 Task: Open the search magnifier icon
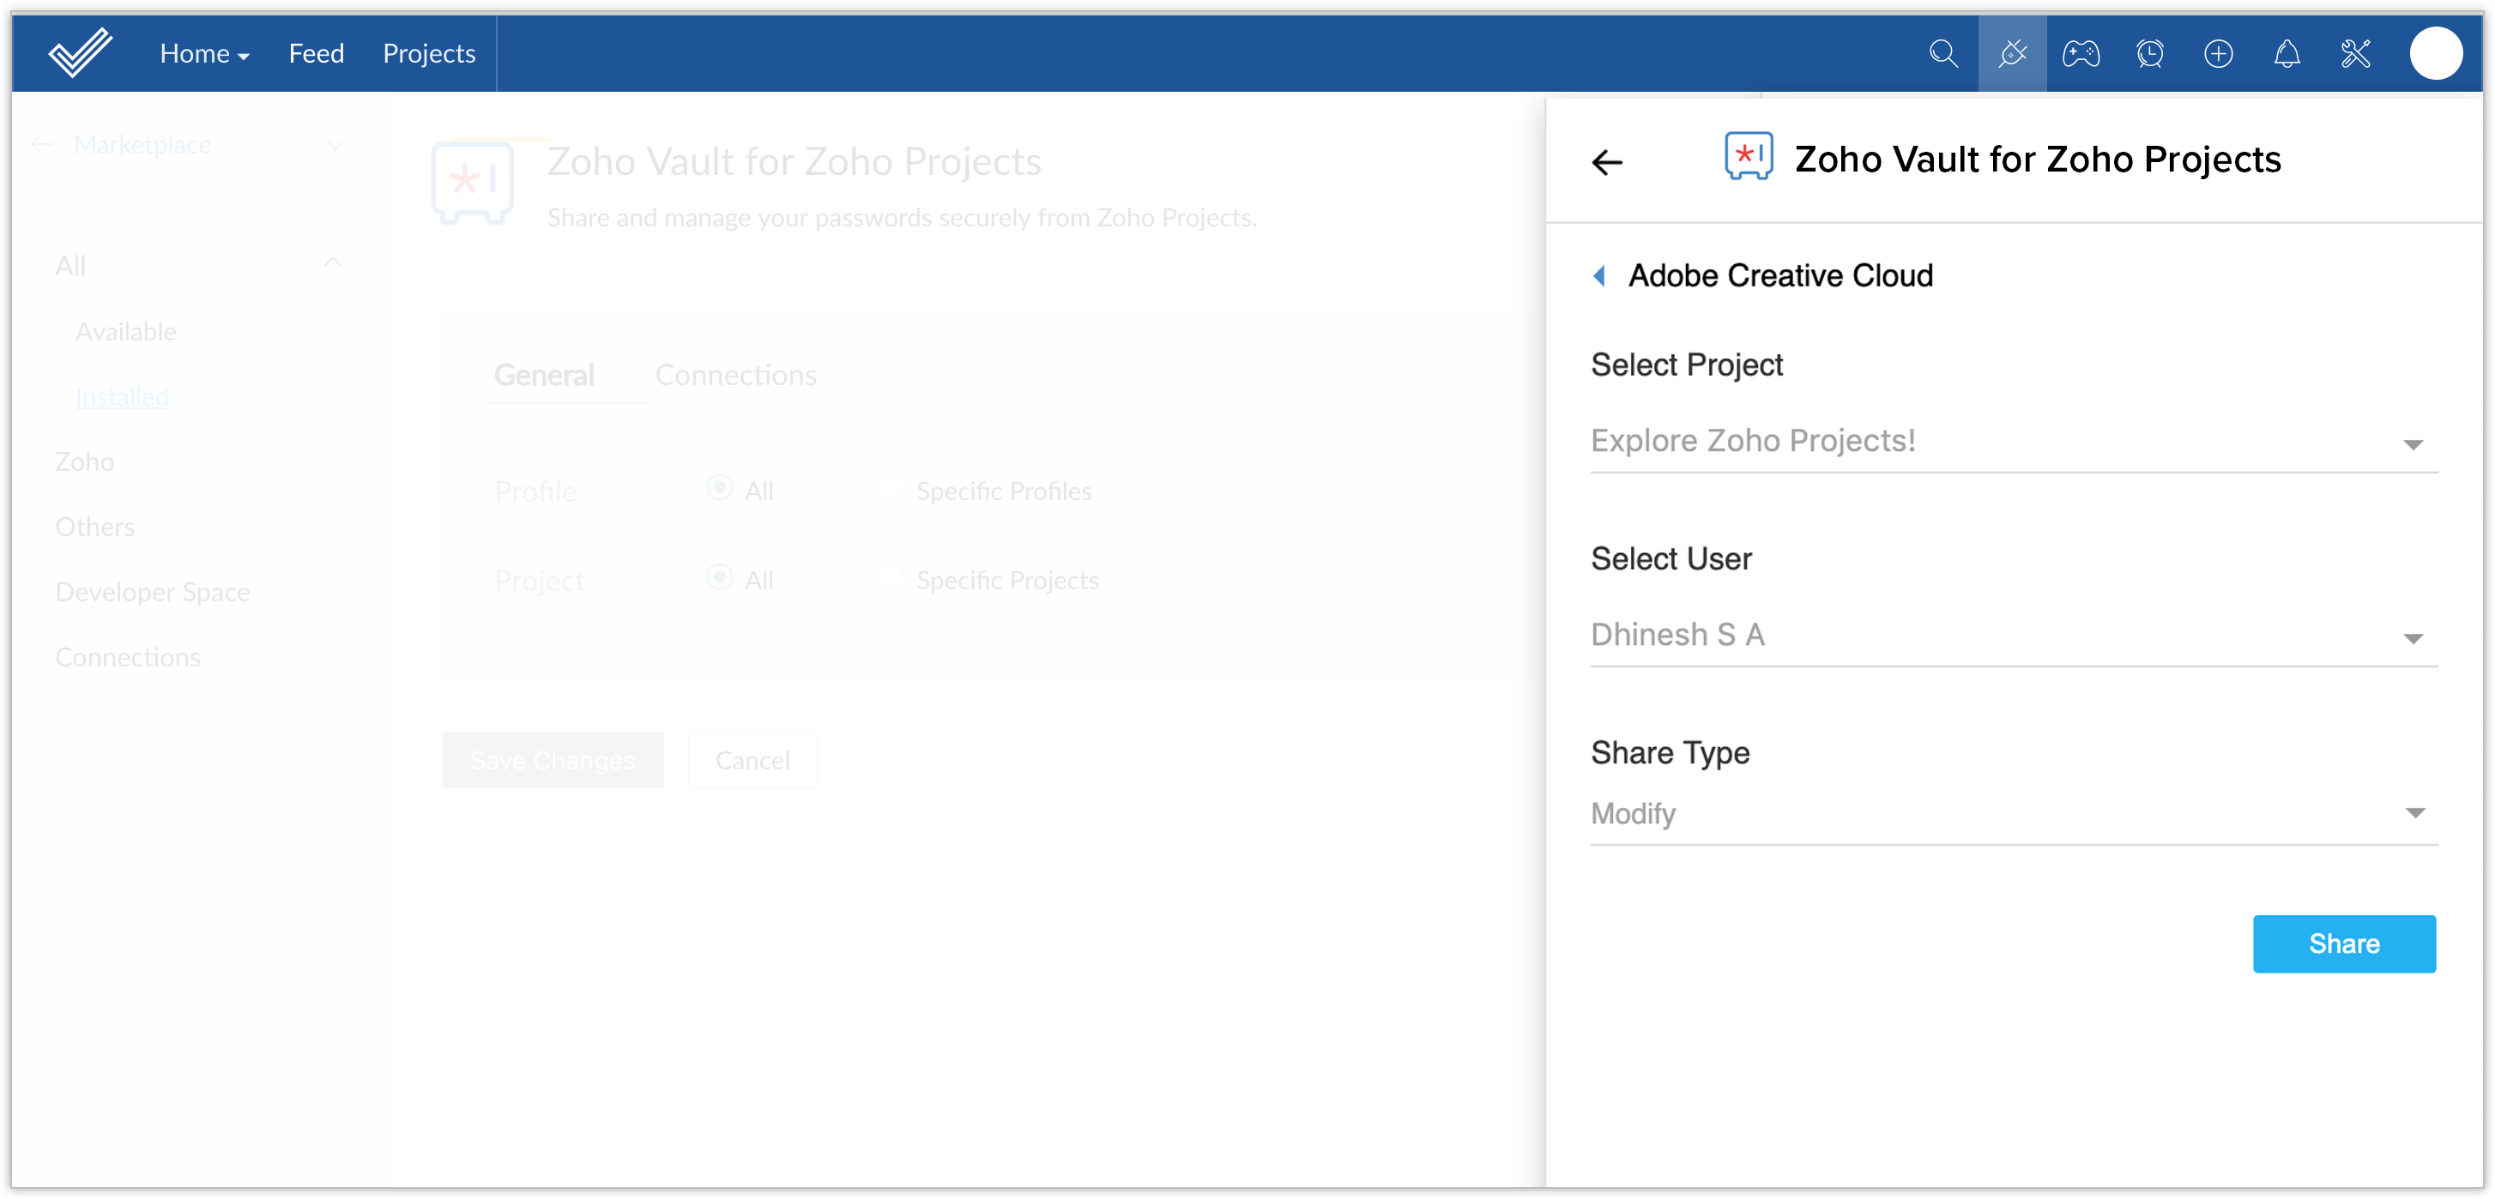coord(1943,53)
